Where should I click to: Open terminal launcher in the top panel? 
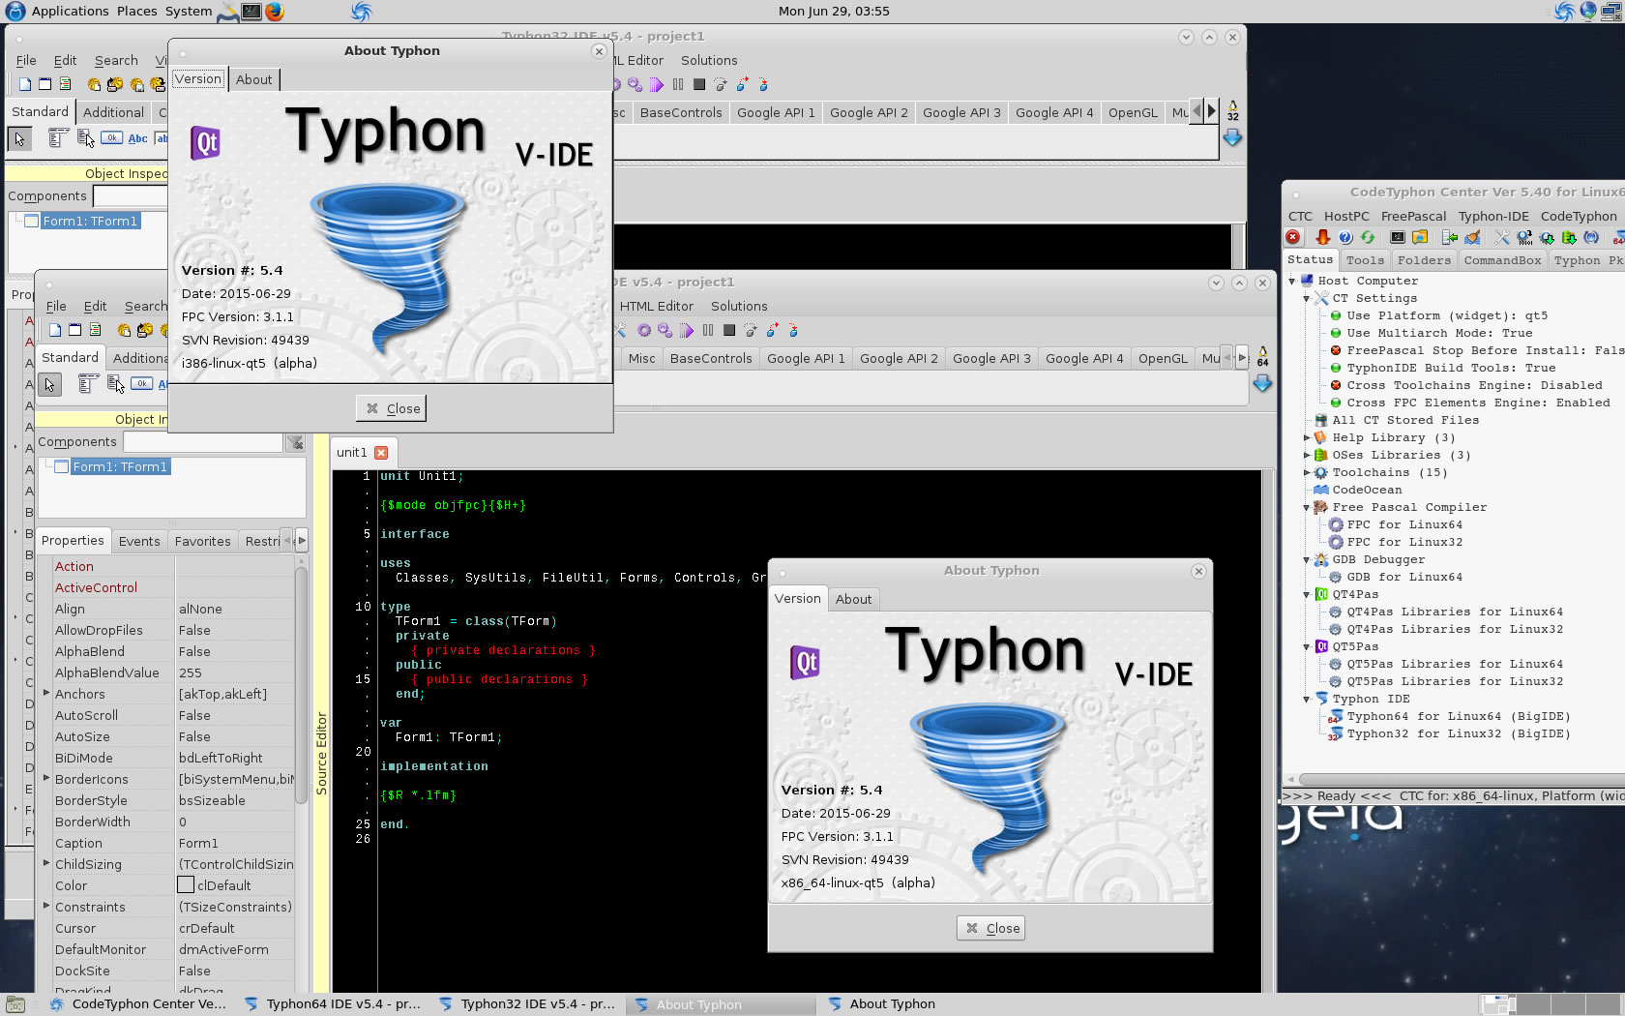pyautogui.click(x=251, y=12)
